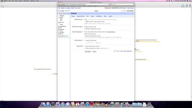The height and width of the screenshot is (108, 192).
Task: Open the Account tab
Action: pyautogui.click(x=110, y=16)
